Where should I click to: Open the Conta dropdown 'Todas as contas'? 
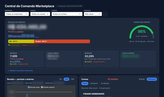click(x=67, y=14)
